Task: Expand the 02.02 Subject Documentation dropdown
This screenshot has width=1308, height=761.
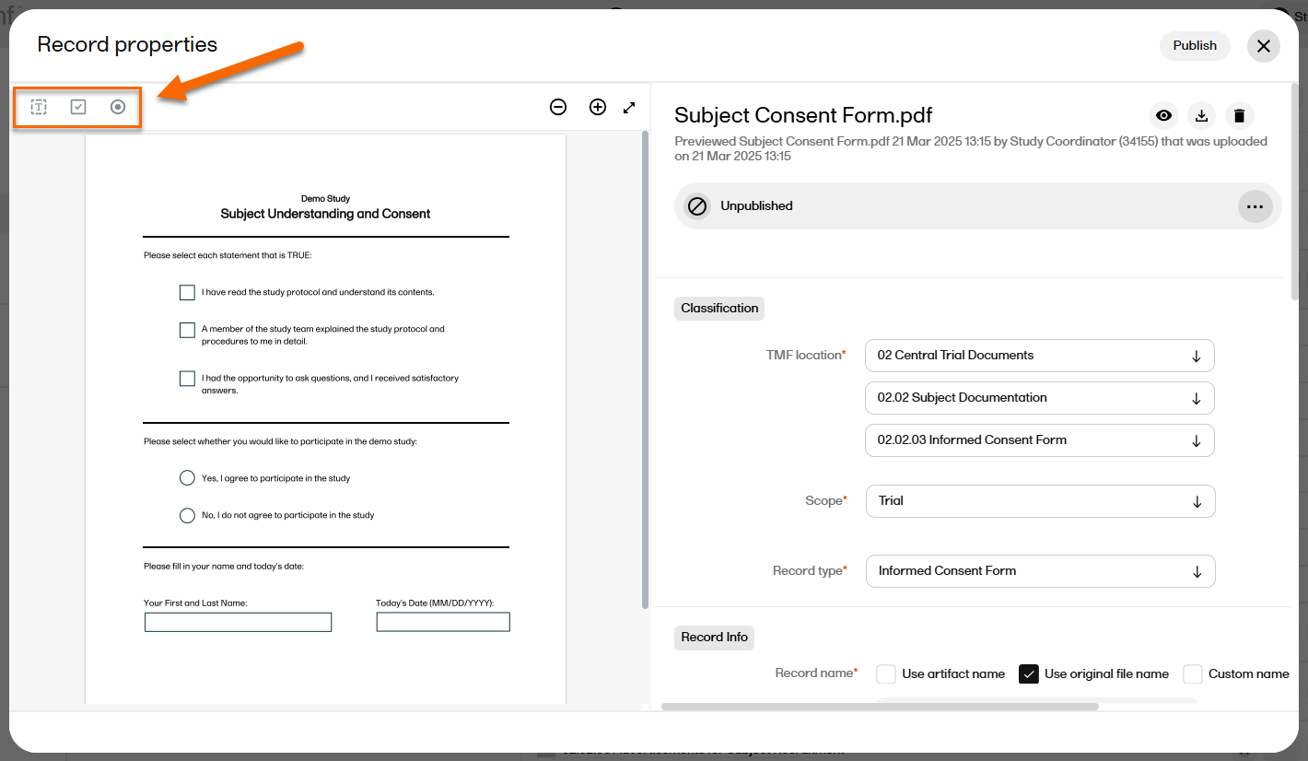Action: point(1039,398)
